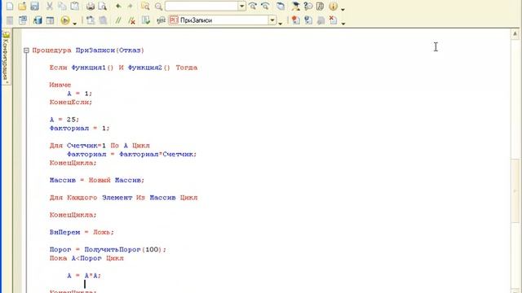Click the line 'Пока А<Порог Цикл'

click(x=86, y=258)
